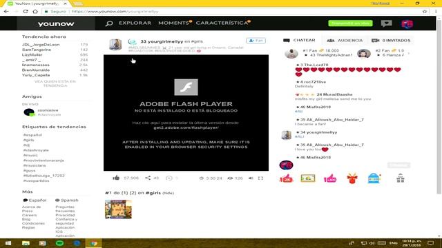Open the Windows Start button
The height and width of the screenshot is (248, 442).
point(8,243)
